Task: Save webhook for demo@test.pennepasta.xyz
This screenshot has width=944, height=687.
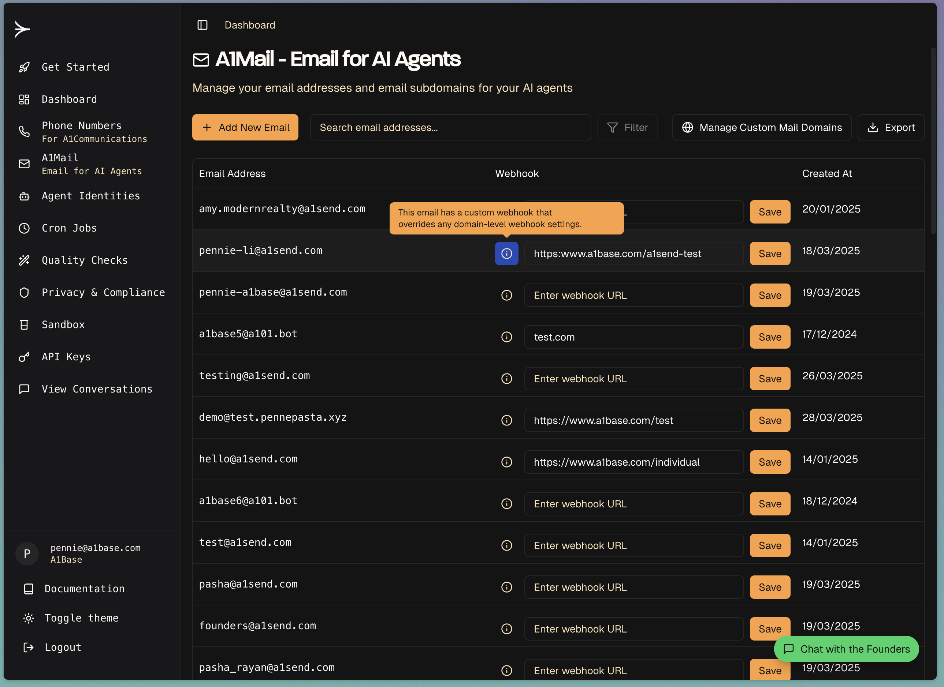Action: pyautogui.click(x=770, y=420)
